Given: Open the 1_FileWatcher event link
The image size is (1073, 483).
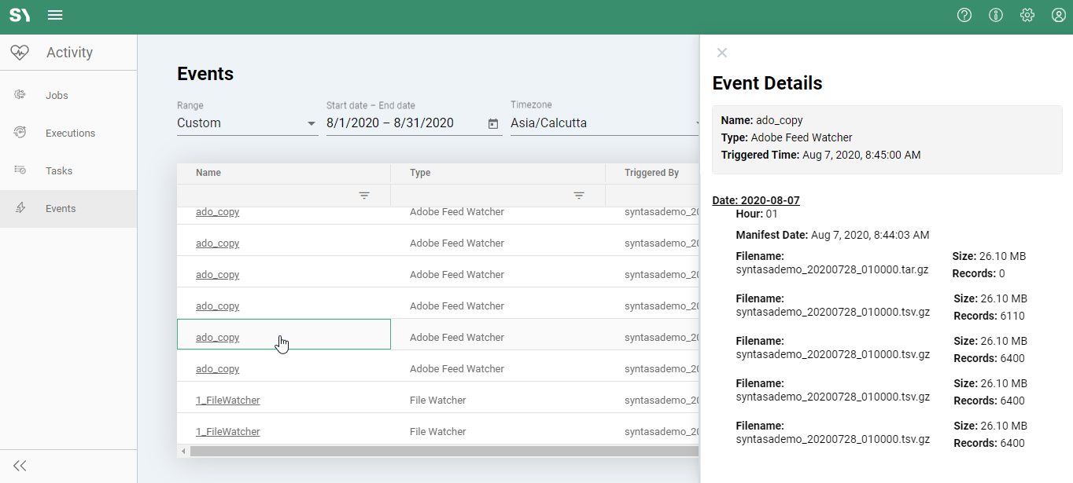Looking at the screenshot, I should pos(227,400).
